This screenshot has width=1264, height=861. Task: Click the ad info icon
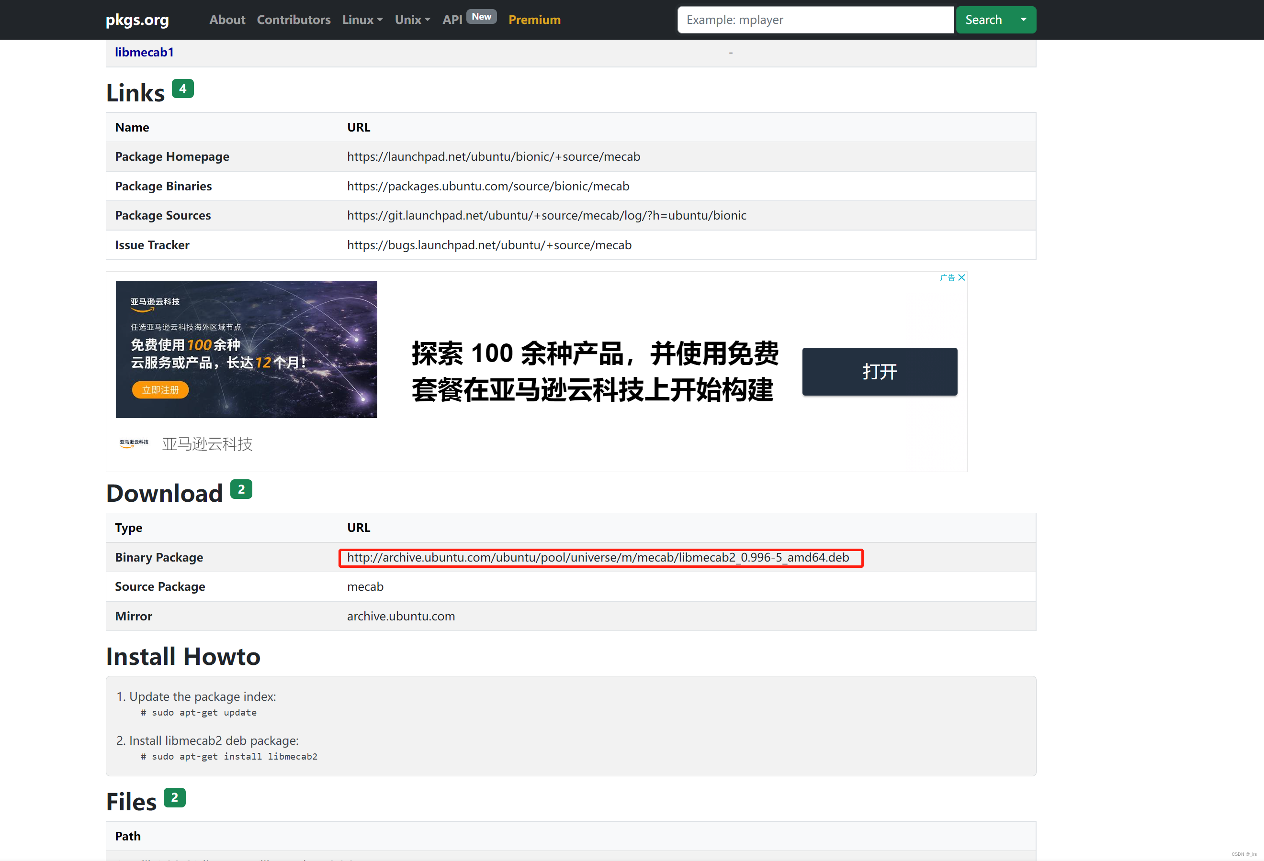[947, 277]
